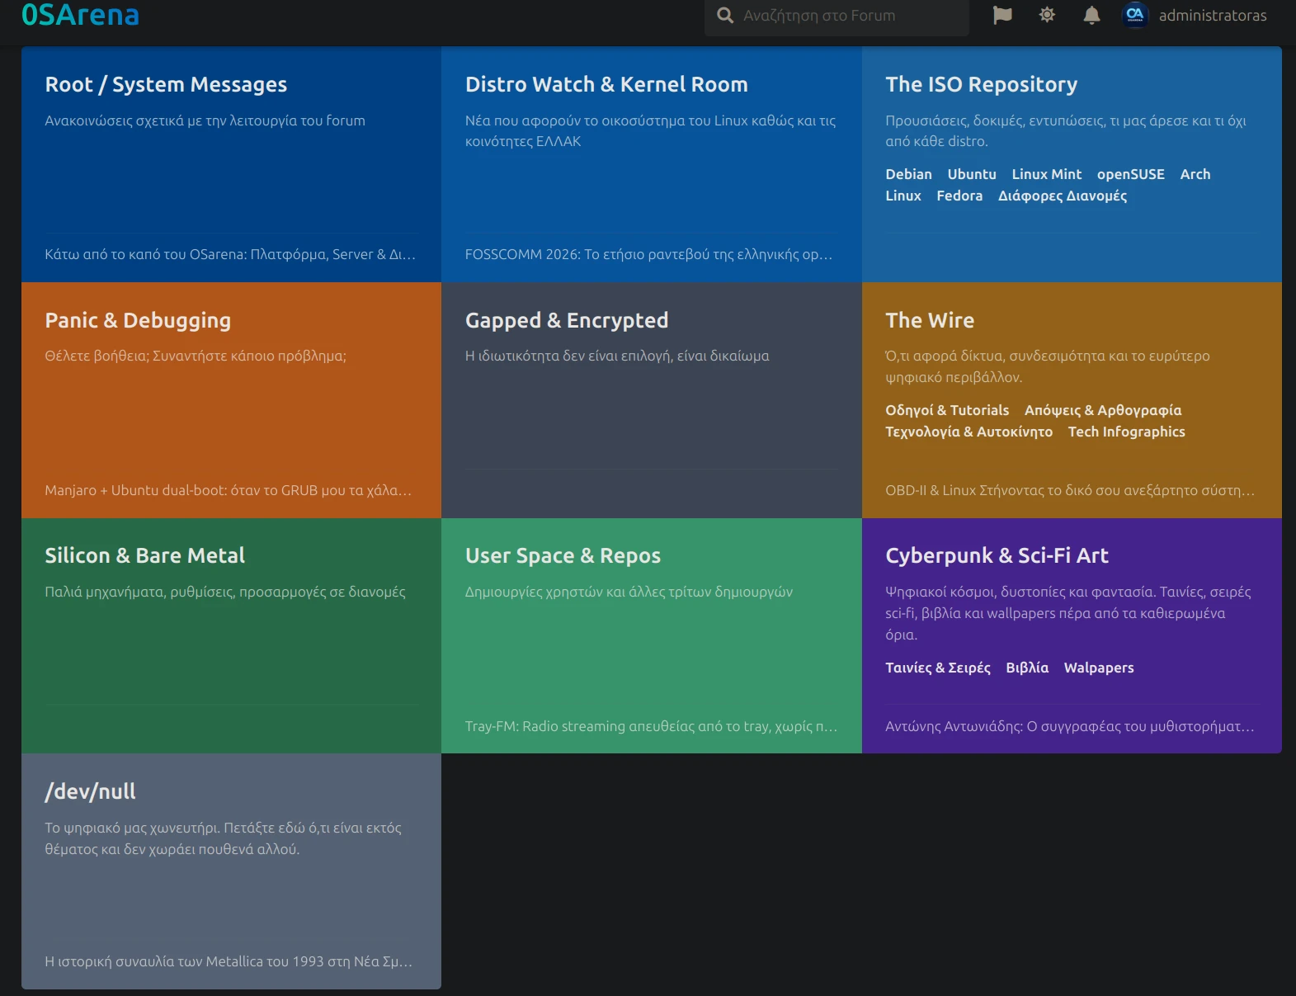Open the Panic & Debugging category
The width and height of the screenshot is (1296, 996).
click(138, 320)
